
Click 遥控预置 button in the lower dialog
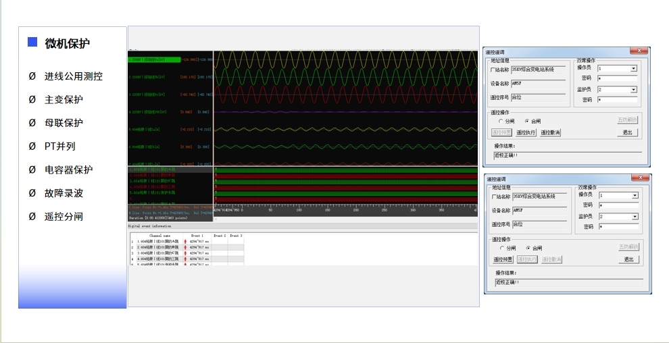coord(503,259)
